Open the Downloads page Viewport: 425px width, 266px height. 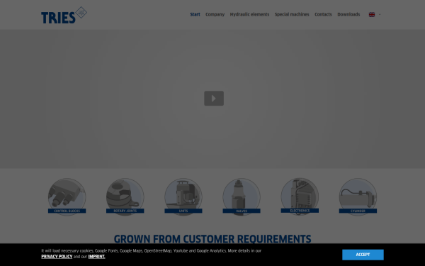click(x=348, y=14)
